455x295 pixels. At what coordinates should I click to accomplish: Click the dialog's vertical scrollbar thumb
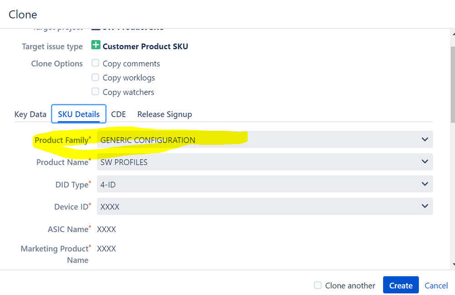tap(453, 84)
